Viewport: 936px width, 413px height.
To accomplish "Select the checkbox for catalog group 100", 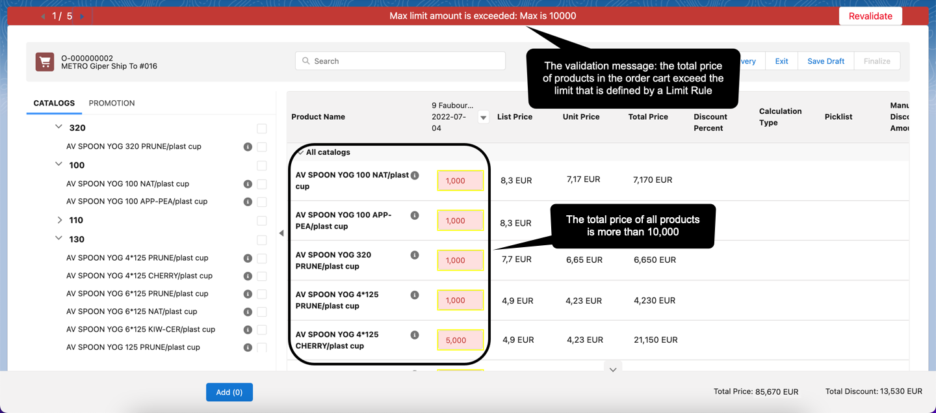I will coord(262,165).
